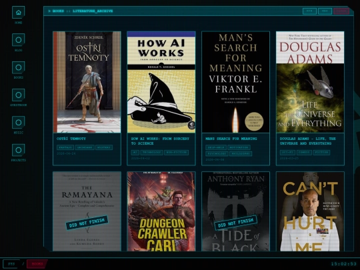Click the Ramayana DID NOT FINISH badge
The image size is (360, 270).
pos(87,223)
